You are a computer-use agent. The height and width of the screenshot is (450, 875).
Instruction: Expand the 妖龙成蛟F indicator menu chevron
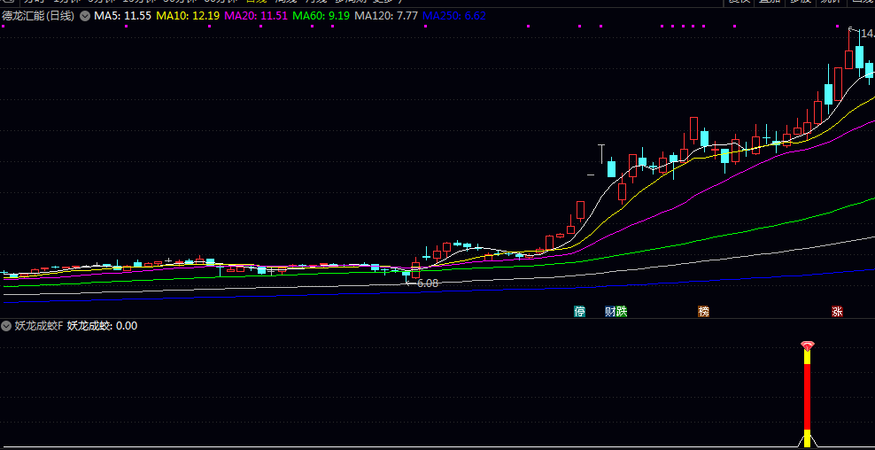tap(7, 325)
